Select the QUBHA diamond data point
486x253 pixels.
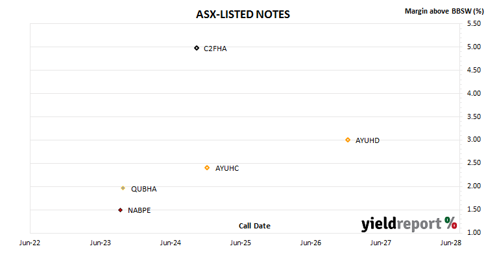[123, 188]
